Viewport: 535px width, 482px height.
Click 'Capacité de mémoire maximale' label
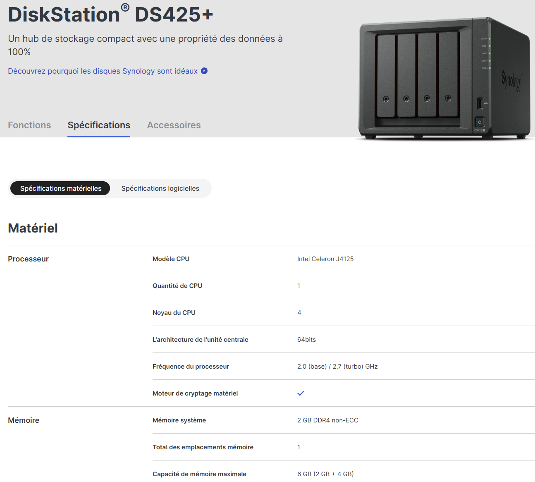pyautogui.click(x=199, y=474)
